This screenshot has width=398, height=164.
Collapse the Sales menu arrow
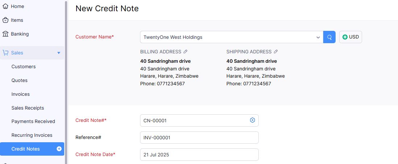[x=59, y=53]
